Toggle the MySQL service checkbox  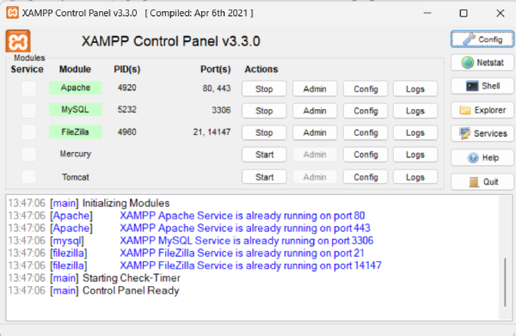[x=28, y=111]
